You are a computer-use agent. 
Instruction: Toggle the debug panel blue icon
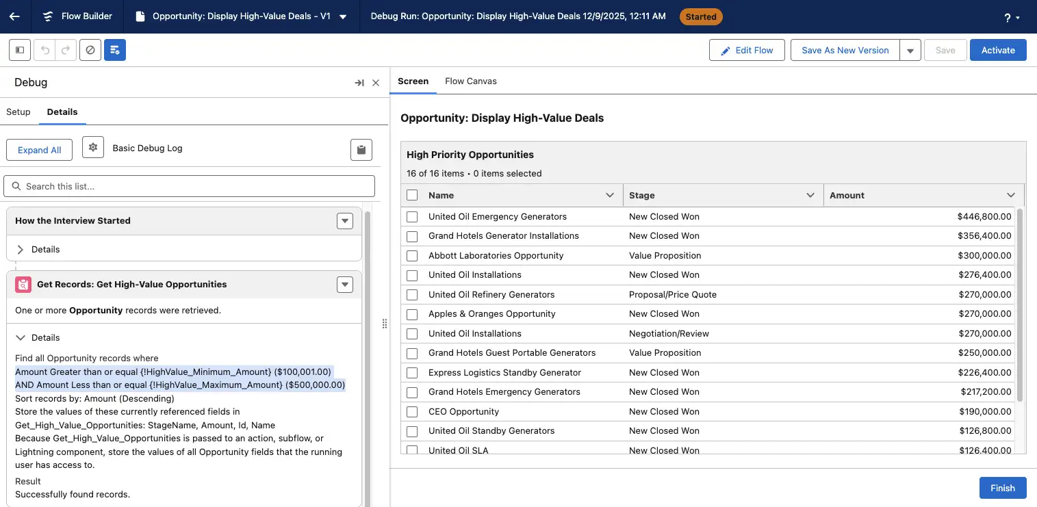pos(115,50)
